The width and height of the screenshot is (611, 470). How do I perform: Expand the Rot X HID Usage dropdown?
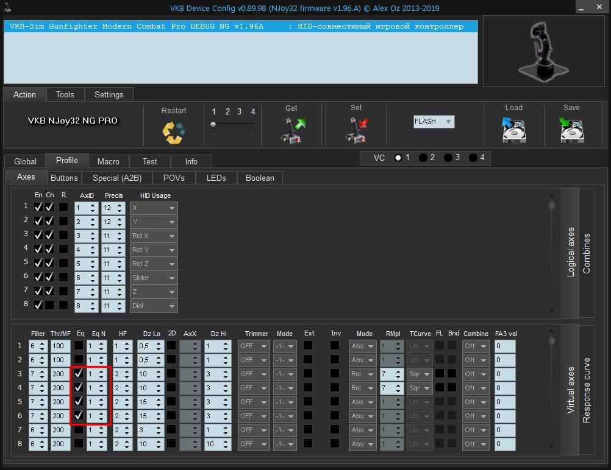coord(154,236)
